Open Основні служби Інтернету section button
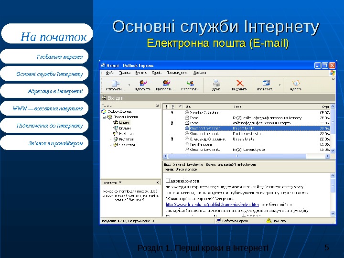 pyautogui.click(x=44, y=74)
